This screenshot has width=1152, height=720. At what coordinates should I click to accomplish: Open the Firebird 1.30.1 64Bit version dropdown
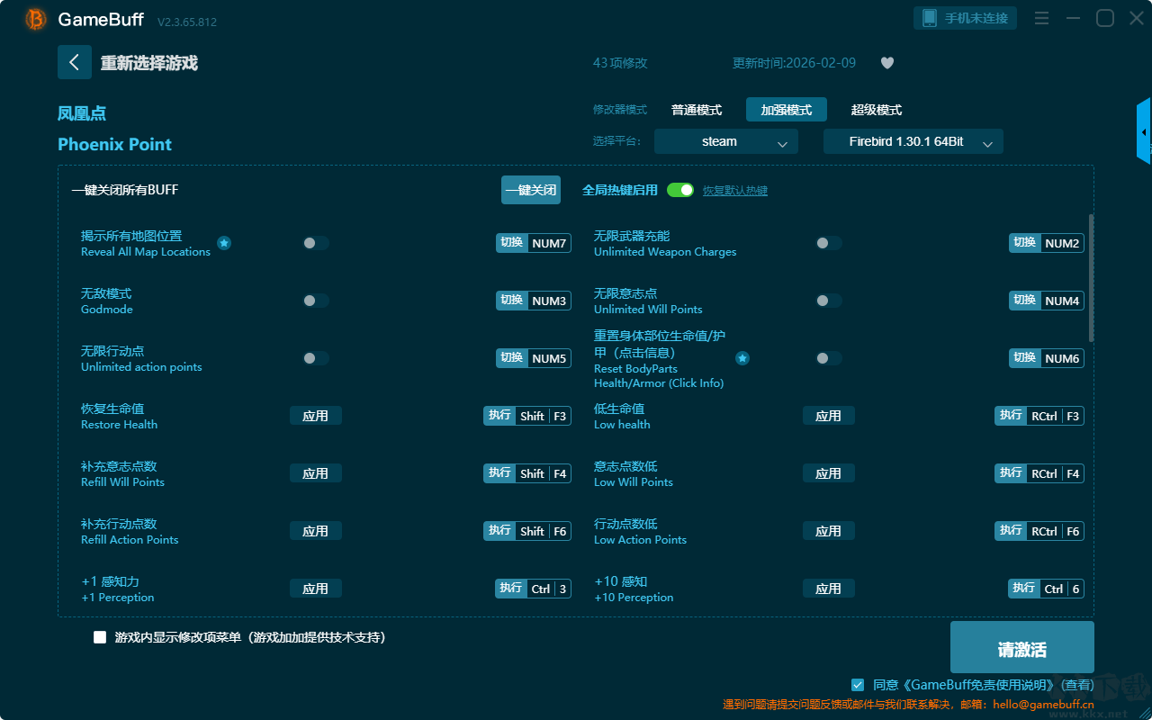tap(913, 141)
